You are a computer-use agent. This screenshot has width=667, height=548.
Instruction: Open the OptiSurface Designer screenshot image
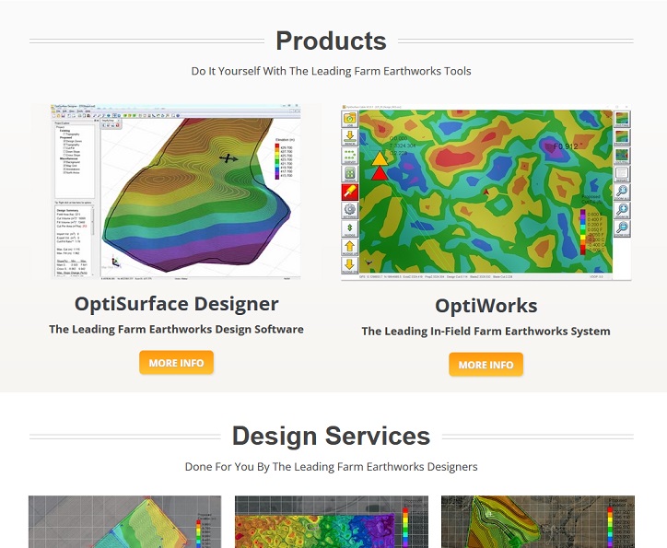tap(176, 192)
